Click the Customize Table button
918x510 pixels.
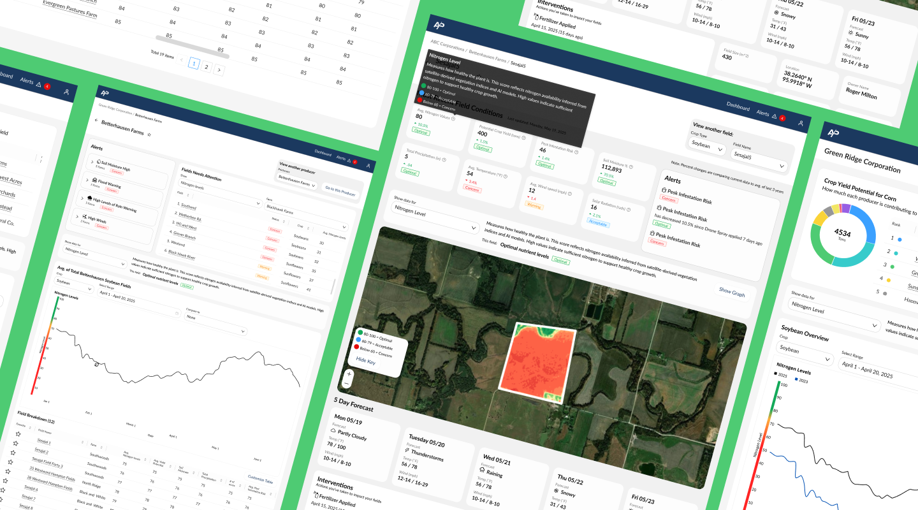(x=259, y=478)
